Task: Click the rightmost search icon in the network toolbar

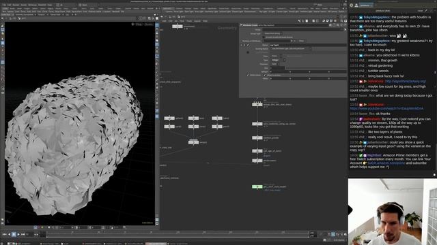Action: (341, 21)
